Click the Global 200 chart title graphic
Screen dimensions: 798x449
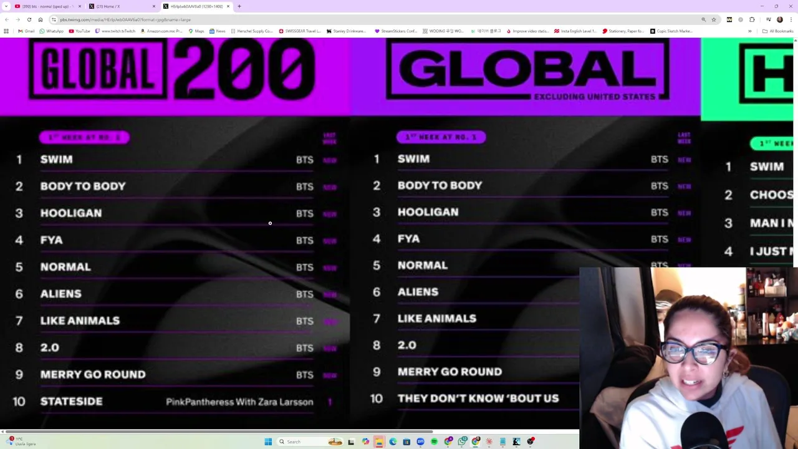pos(171,70)
